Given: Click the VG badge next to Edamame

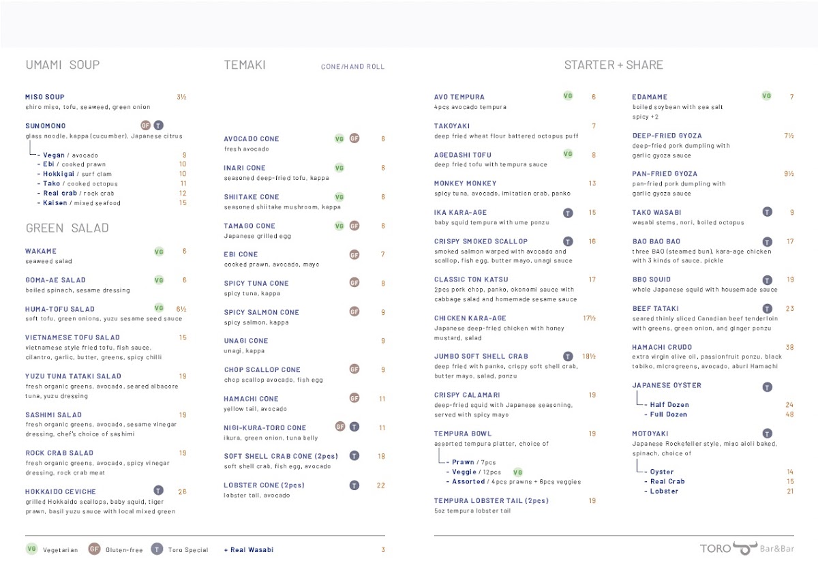Looking at the screenshot, I should (x=766, y=96).
